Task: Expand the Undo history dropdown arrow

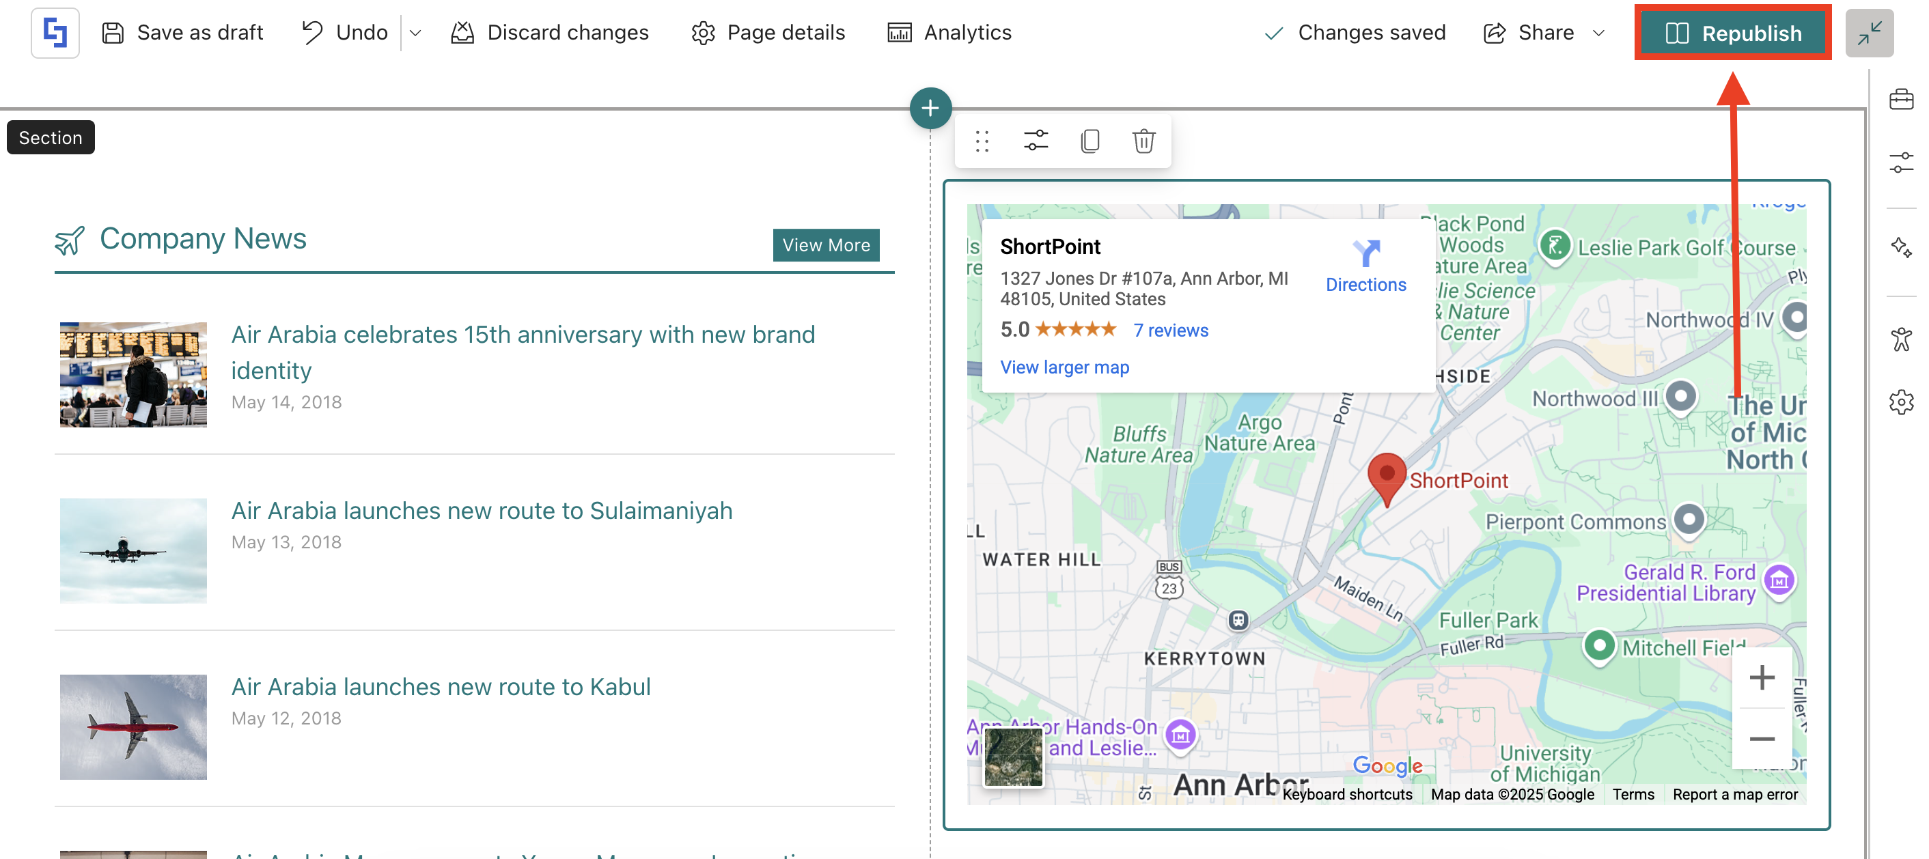Action: point(415,33)
